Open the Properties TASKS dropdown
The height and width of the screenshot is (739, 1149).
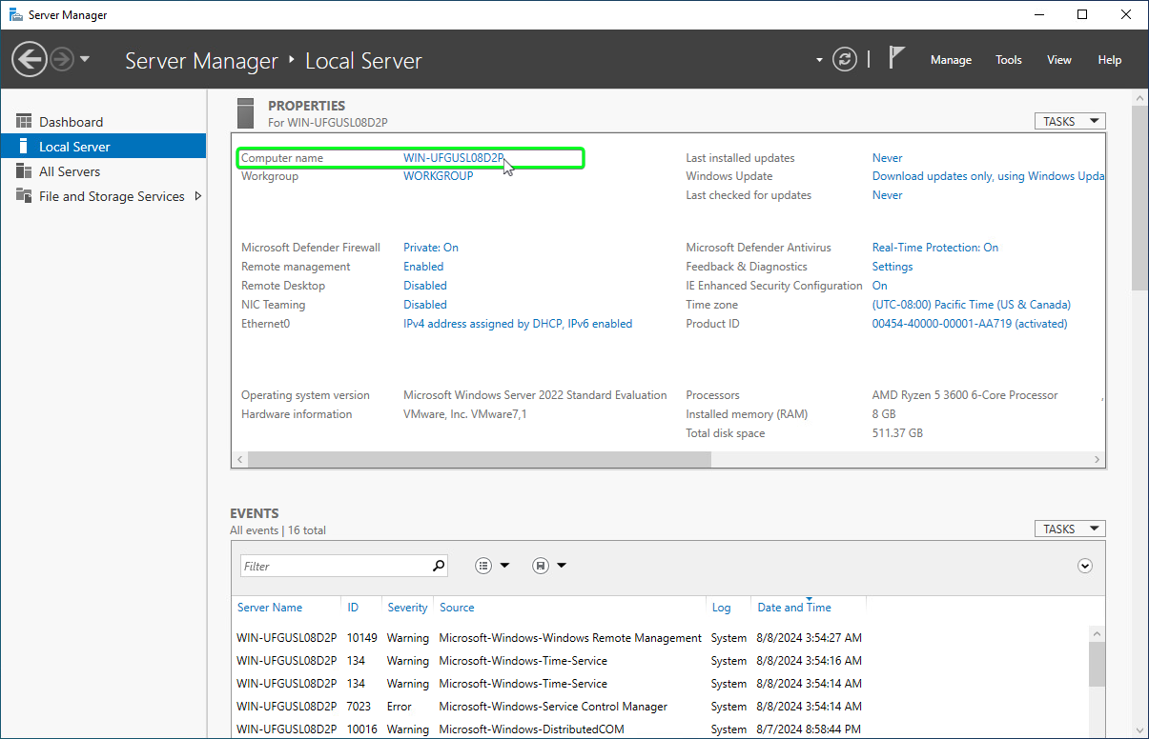[x=1070, y=121]
